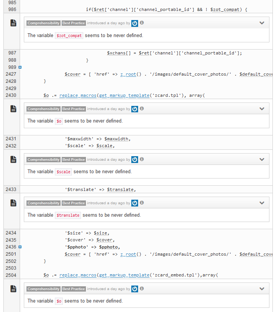Click blue power avatar in $zot_compat issue
The width and height of the screenshot is (277, 312).
click(x=135, y=23)
